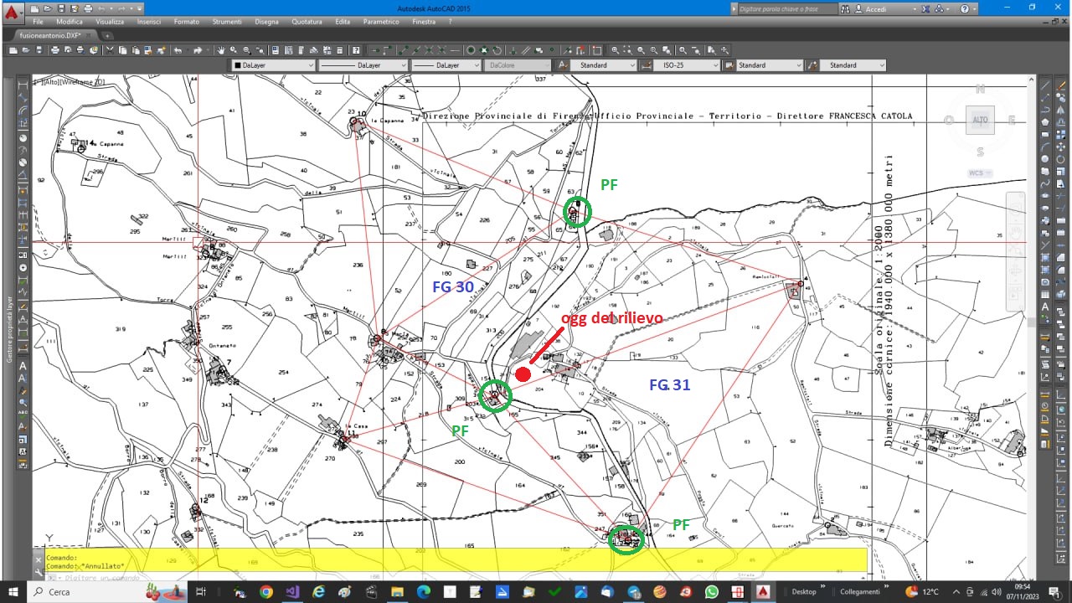Switch to the fusioneantonio.DXF tab
This screenshot has width=1072, height=603.
(50, 36)
